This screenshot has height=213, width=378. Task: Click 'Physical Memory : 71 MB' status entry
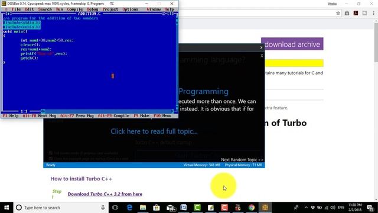(x=243, y=165)
